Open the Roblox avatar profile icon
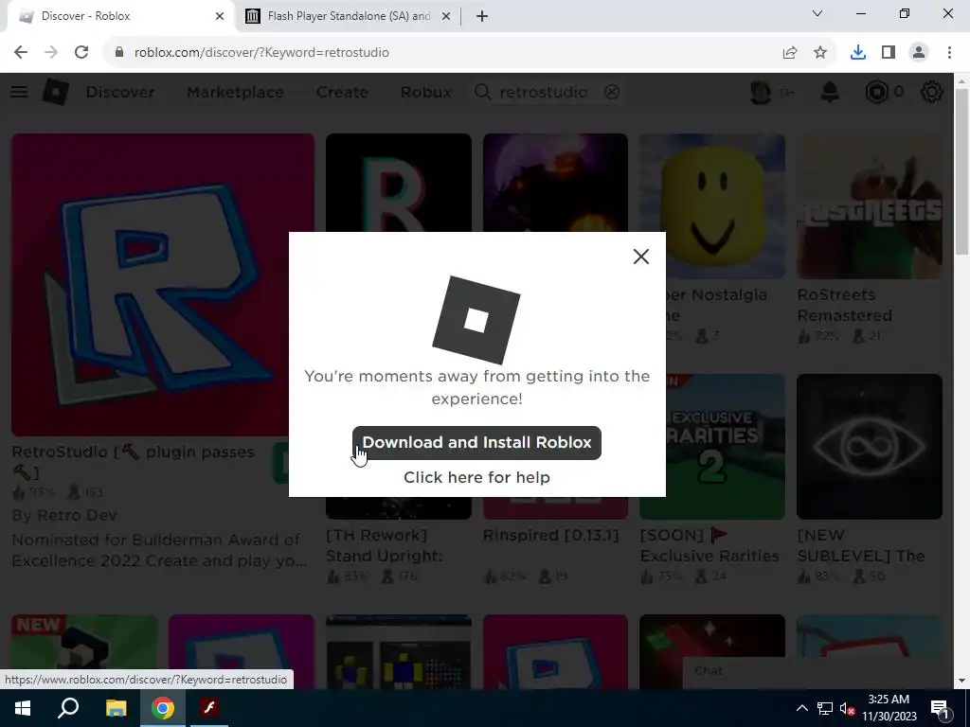Image resolution: width=970 pixels, height=727 pixels. coord(761,92)
